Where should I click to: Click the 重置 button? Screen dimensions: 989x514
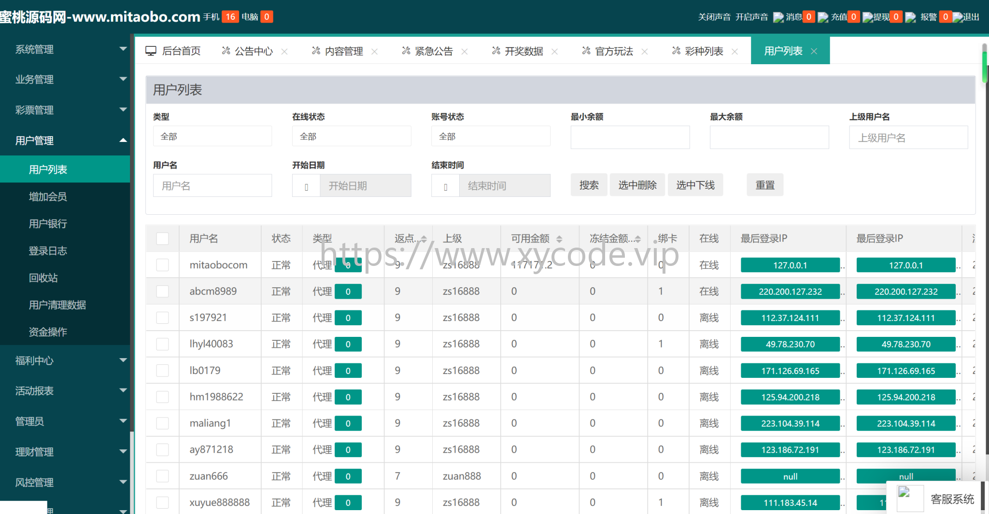(765, 185)
